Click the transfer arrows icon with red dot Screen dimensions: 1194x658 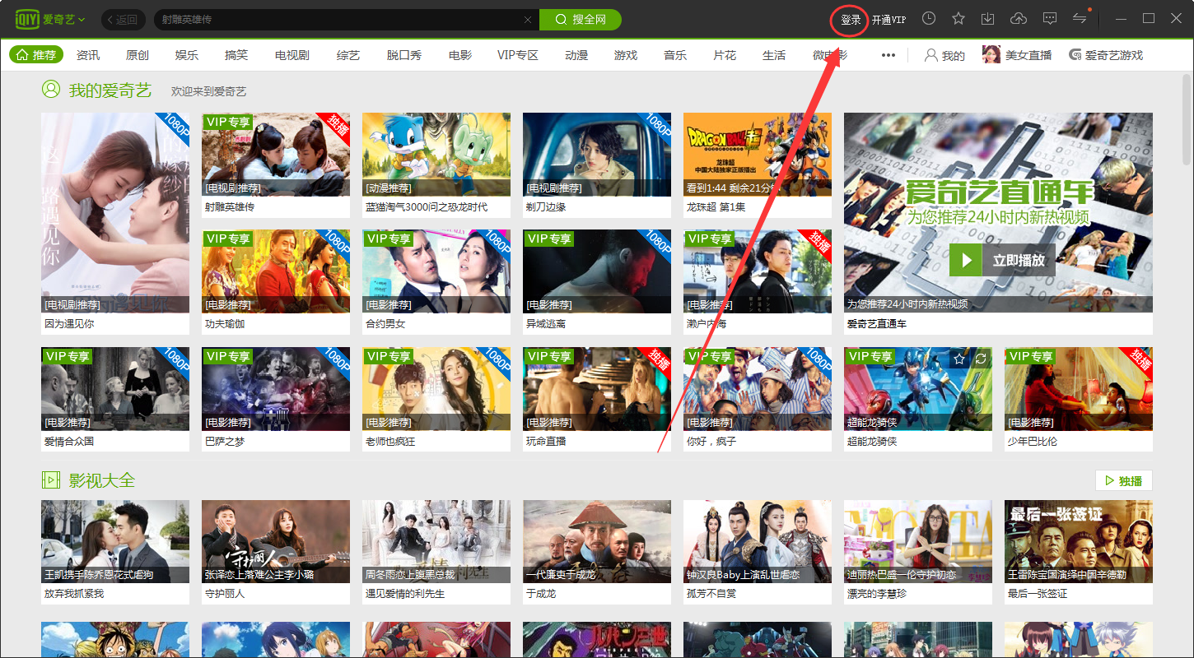pyautogui.click(x=1080, y=18)
